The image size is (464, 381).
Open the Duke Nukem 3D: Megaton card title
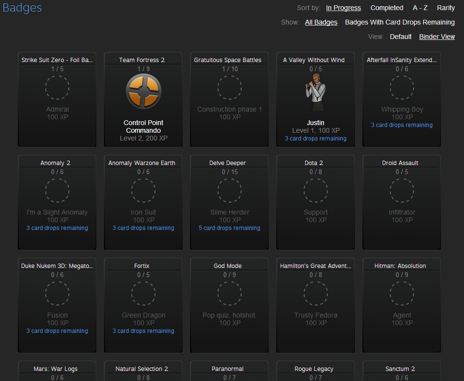click(x=57, y=266)
